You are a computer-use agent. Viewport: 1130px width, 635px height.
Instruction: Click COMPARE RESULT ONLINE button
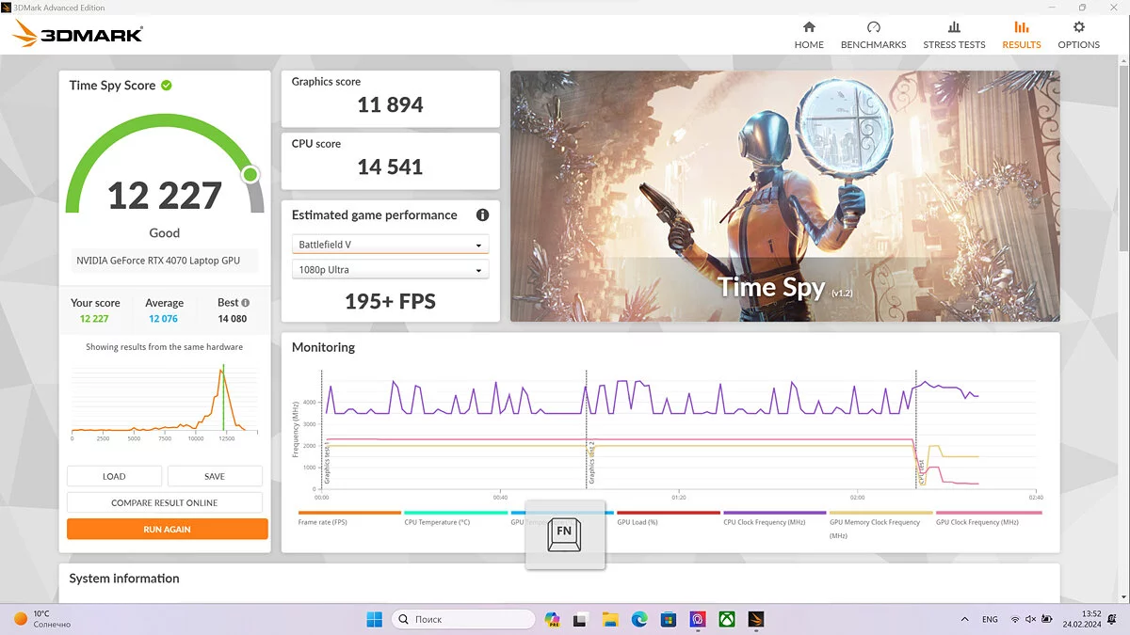coord(165,502)
